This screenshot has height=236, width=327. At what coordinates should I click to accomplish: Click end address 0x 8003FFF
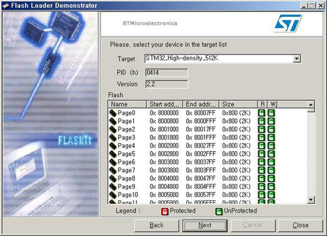(201, 170)
